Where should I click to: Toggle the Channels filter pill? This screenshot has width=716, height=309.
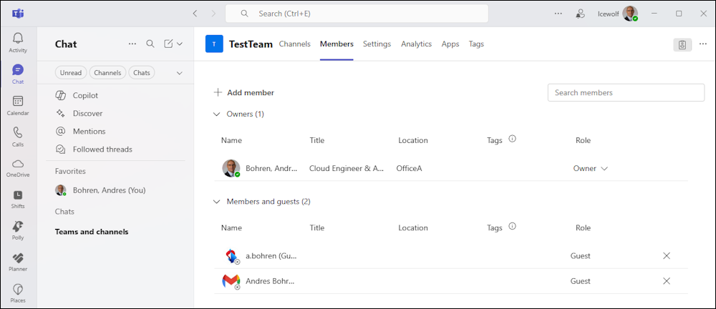pos(108,72)
